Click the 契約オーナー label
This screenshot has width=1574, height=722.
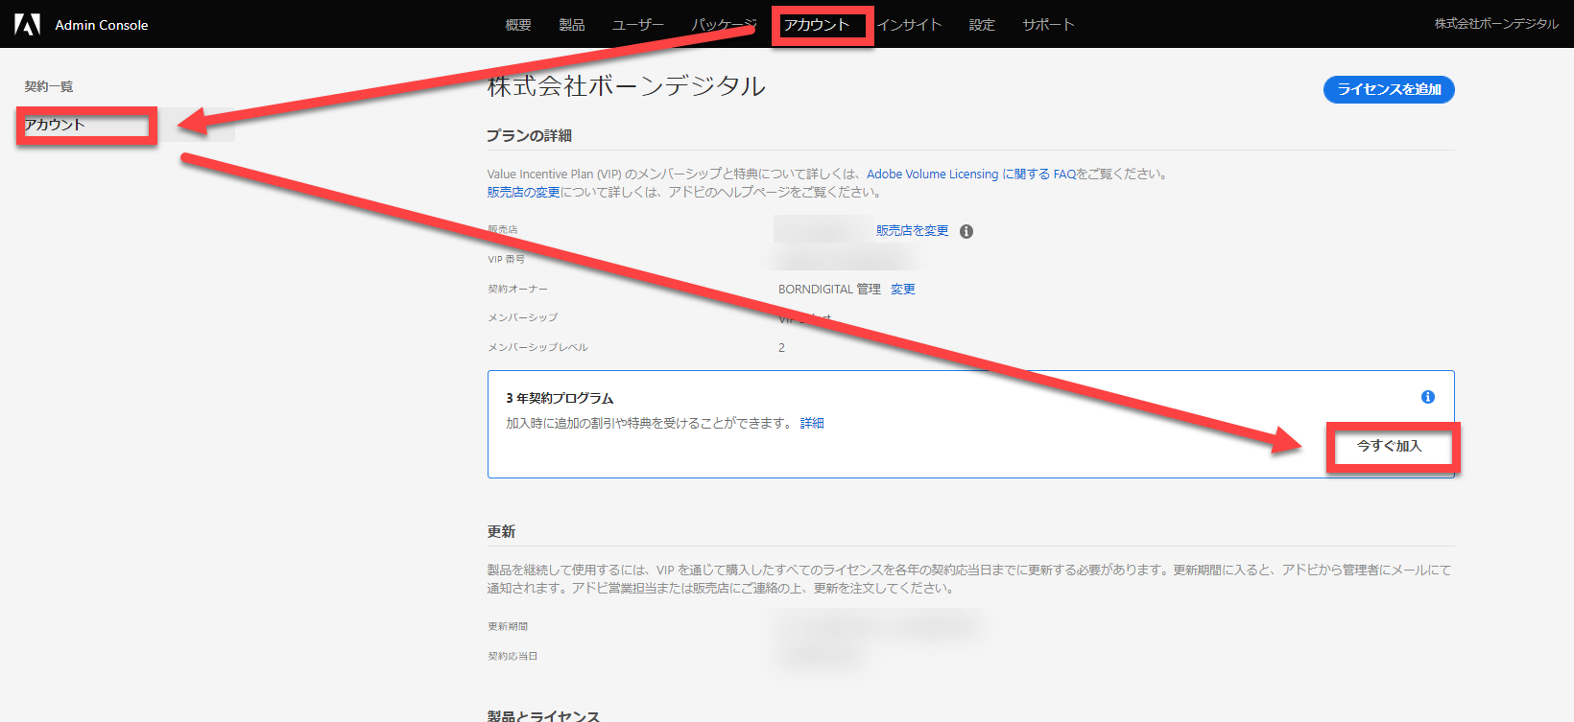(517, 289)
